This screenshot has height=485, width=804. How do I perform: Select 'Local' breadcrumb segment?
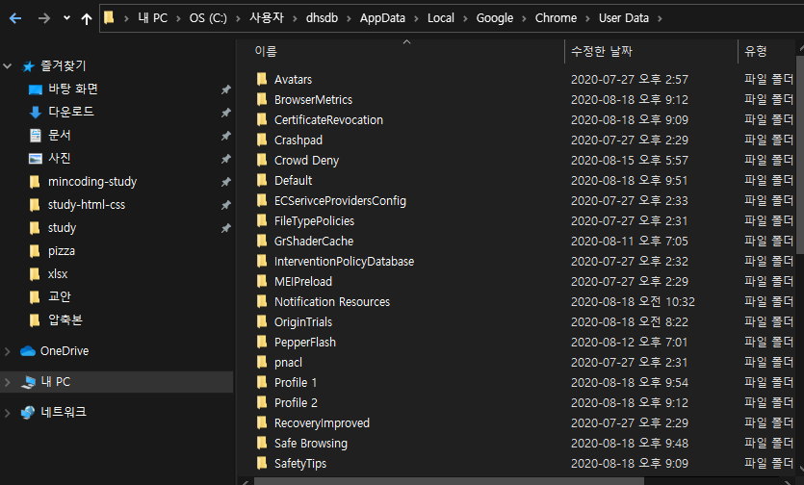point(441,18)
